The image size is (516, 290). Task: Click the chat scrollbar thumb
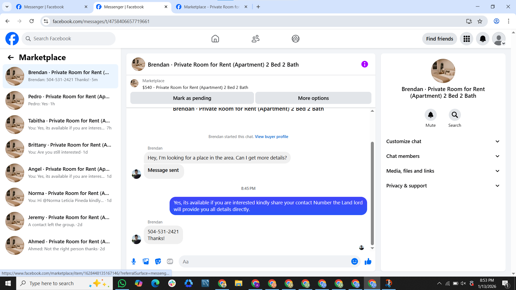[372, 193]
